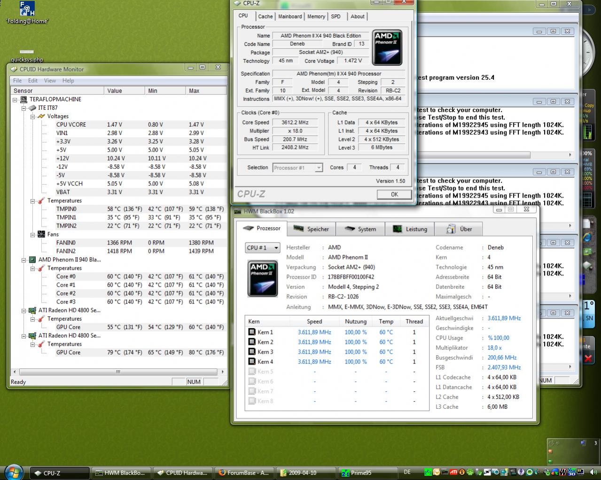Click the first ATI Radeon HD 4800 card icon
The height and width of the screenshot is (480, 601).
pos(32,310)
